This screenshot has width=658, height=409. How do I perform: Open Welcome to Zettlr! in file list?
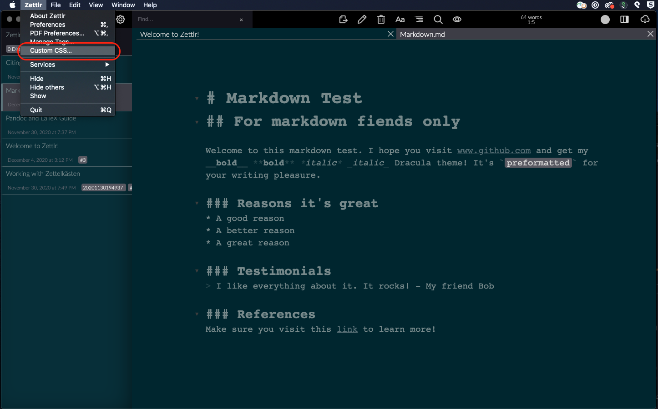coord(67,153)
